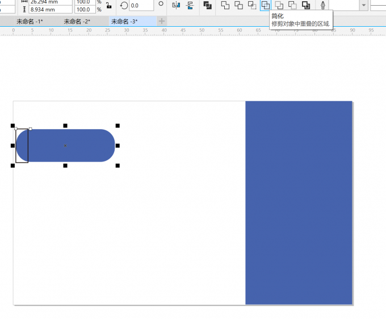Open the outline width dropdown arrow

363,5
